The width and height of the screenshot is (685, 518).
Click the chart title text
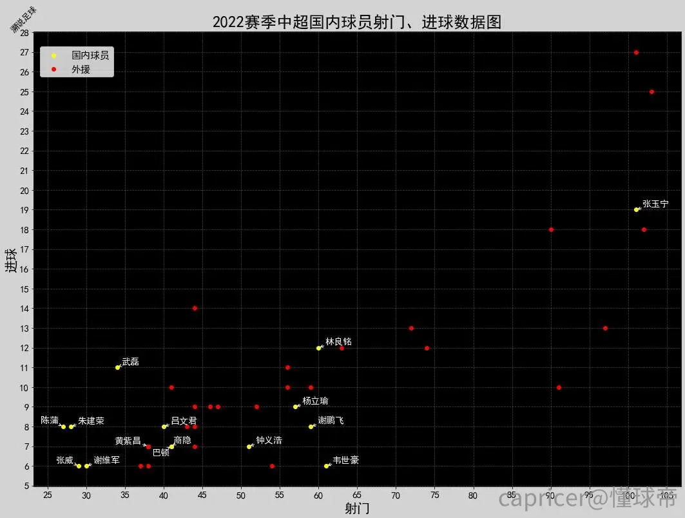point(356,22)
